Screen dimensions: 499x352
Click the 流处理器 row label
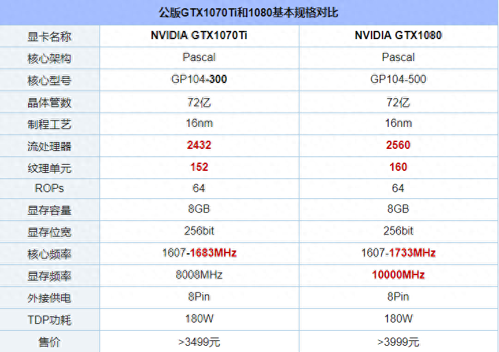pos(49,145)
